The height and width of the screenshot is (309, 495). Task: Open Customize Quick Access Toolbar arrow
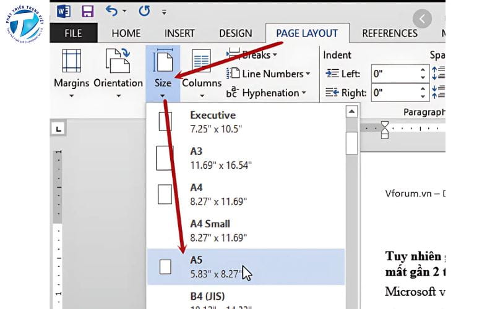[x=163, y=12]
